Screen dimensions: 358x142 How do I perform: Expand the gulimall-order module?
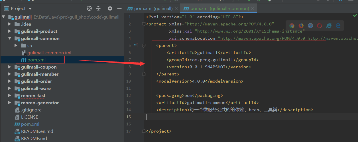pos(10,81)
